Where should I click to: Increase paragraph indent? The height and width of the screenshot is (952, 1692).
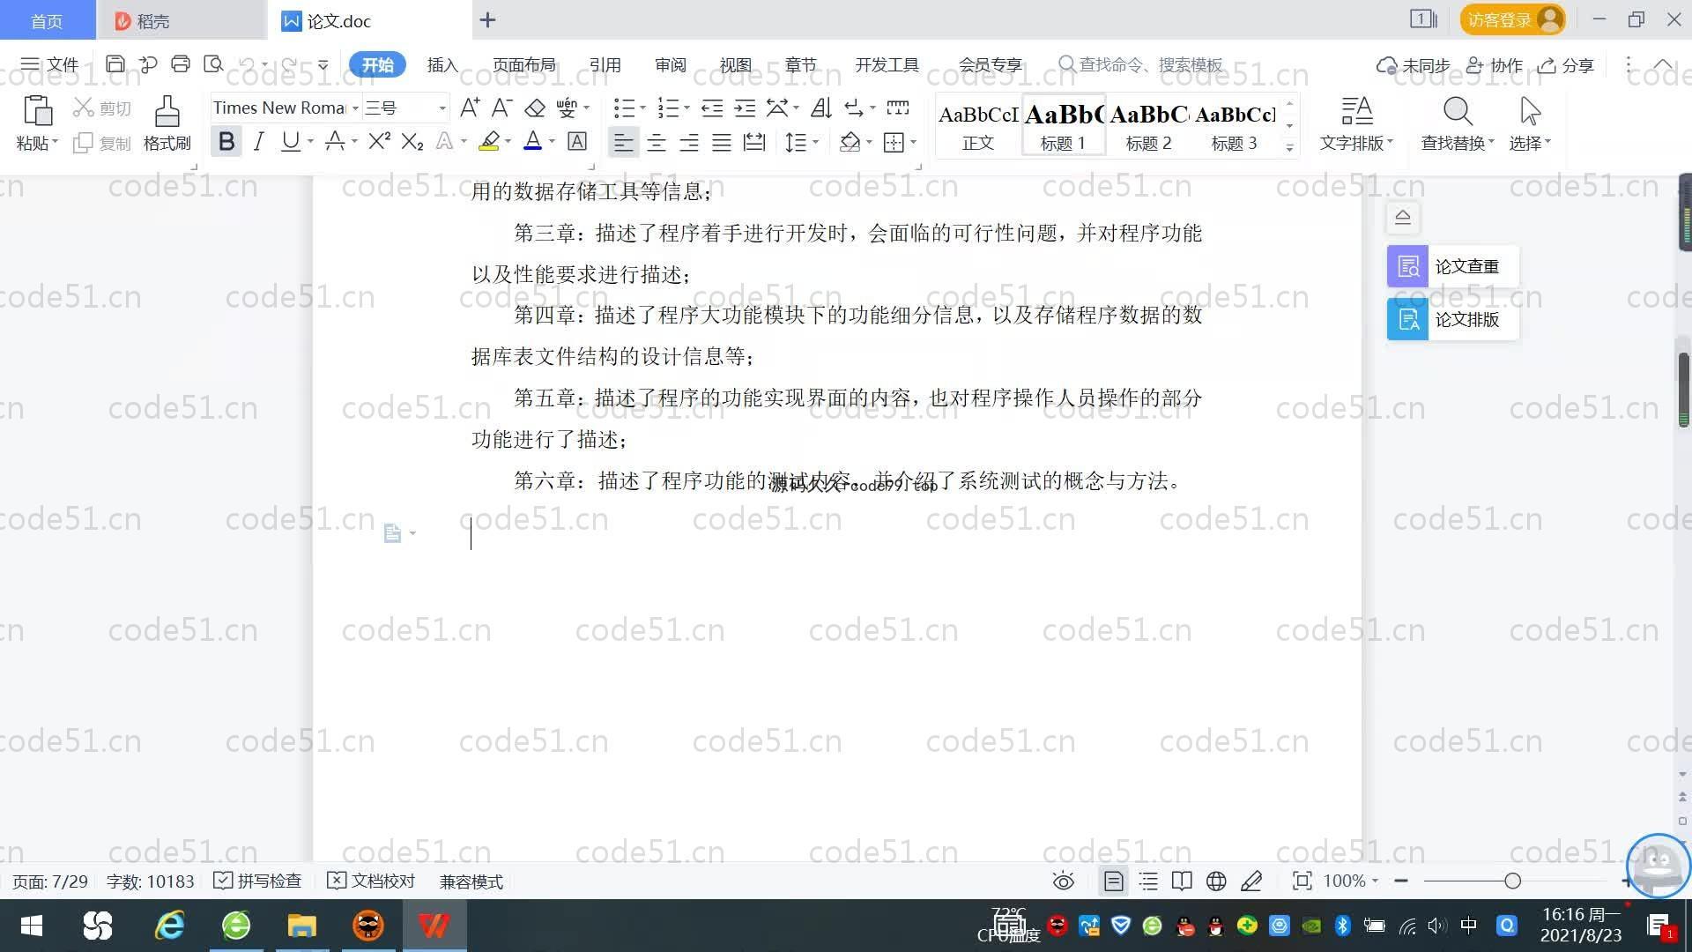[x=745, y=108]
